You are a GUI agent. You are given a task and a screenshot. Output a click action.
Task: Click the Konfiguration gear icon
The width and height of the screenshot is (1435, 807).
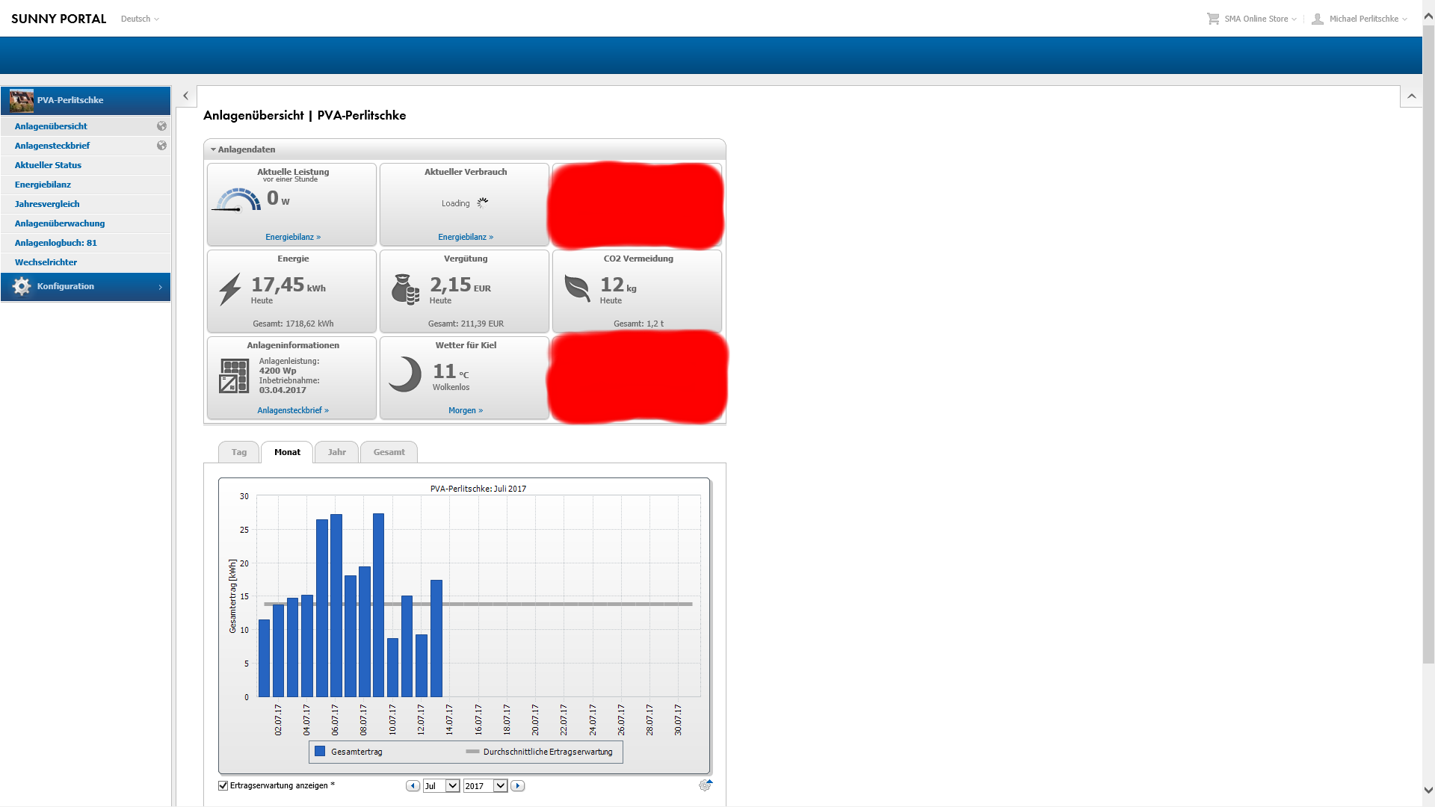click(x=22, y=287)
